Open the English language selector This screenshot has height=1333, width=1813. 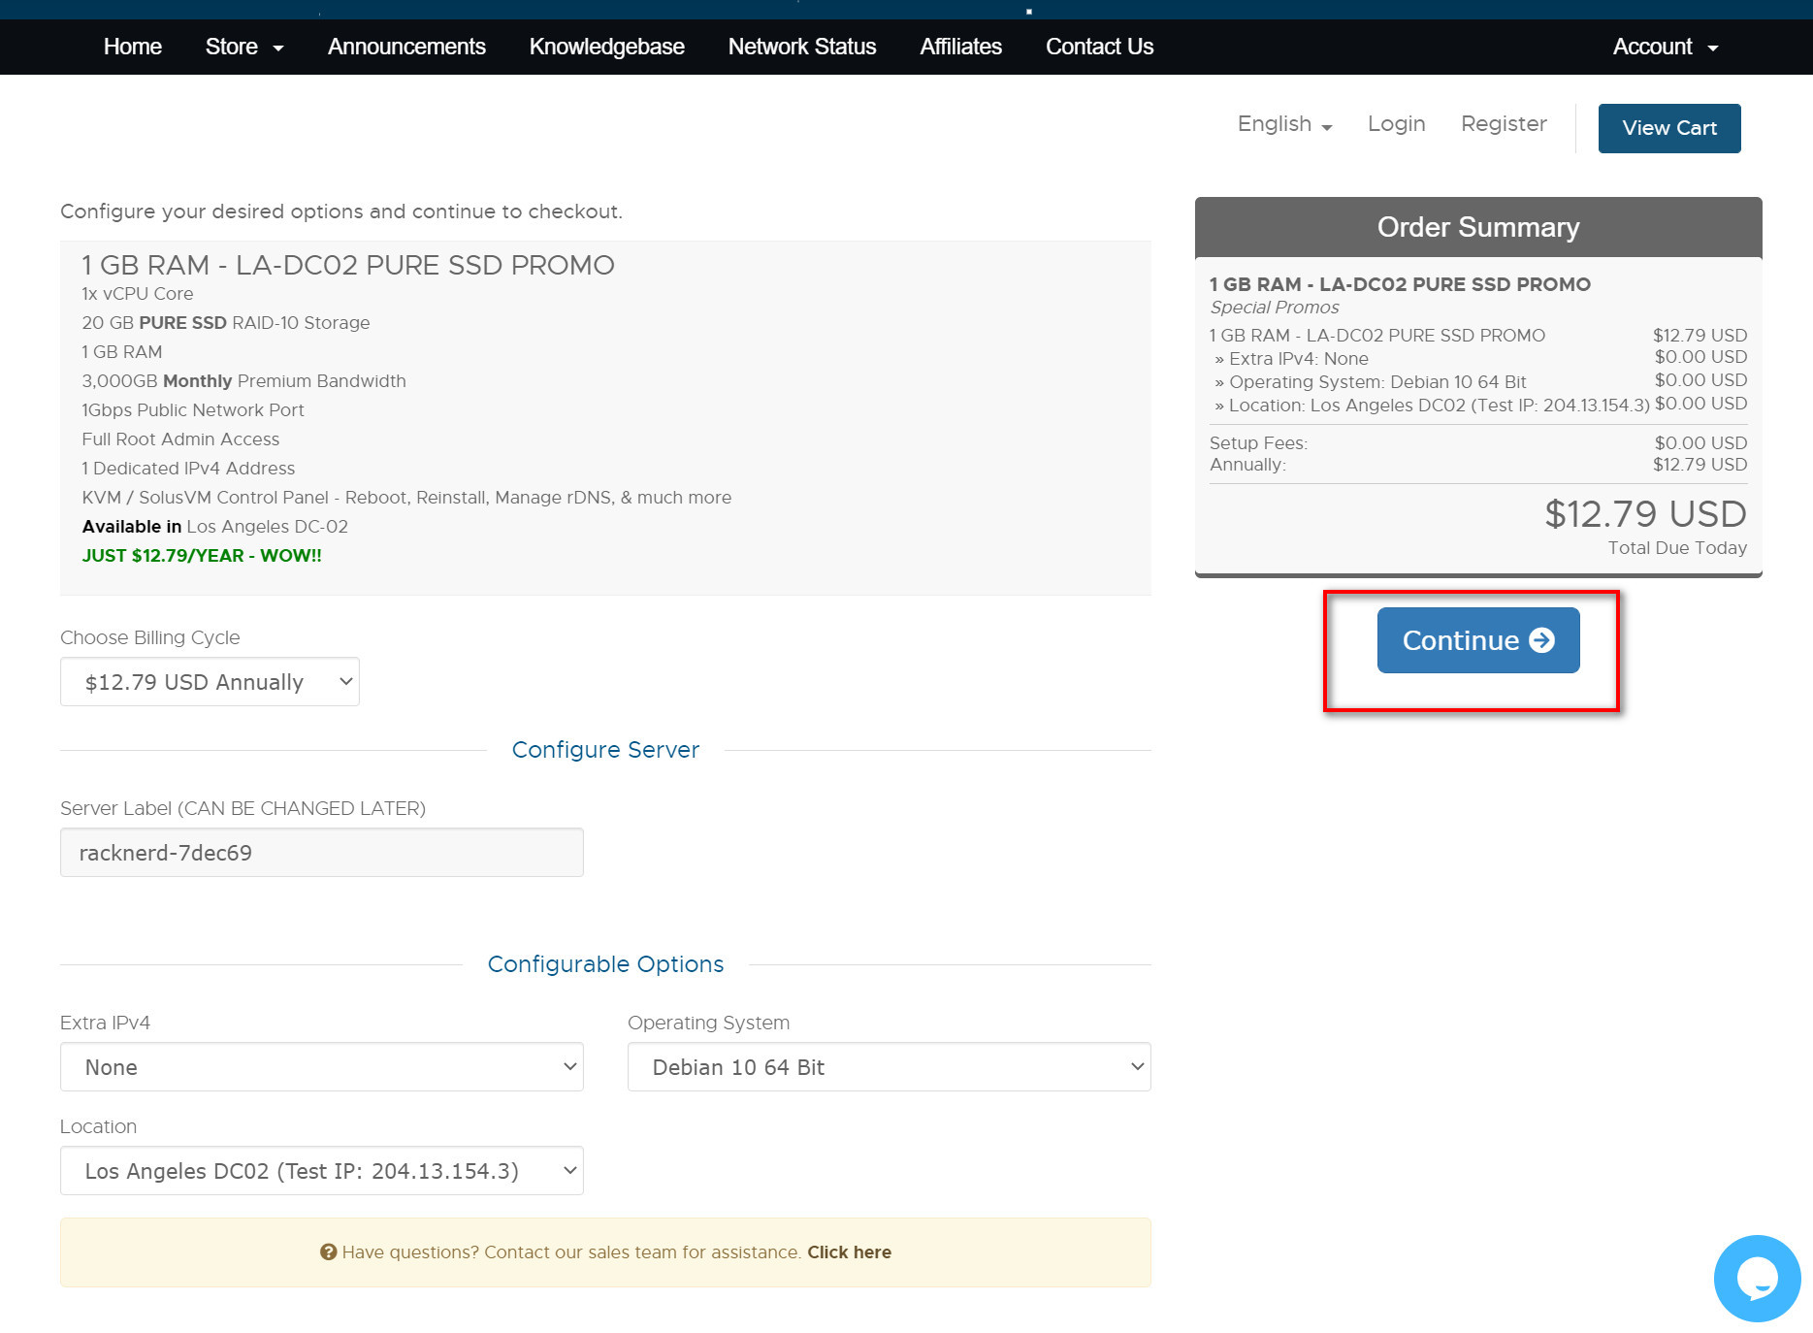(1284, 124)
